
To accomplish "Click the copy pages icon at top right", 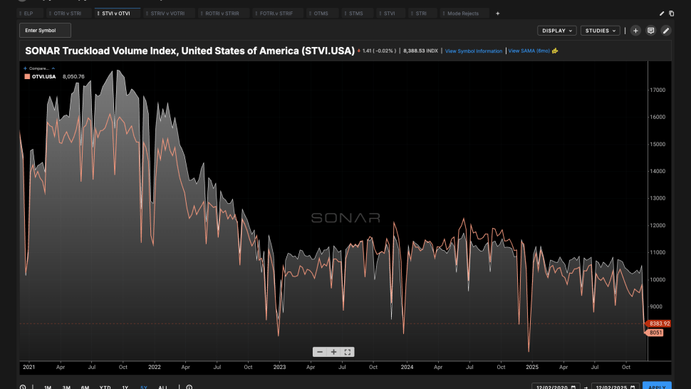I will [x=671, y=14].
